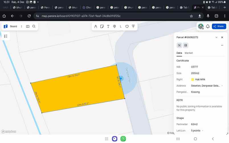Open the layers list panel icon
Image resolution: width=229 pixels, height=143 pixels.
click(6, 36)
